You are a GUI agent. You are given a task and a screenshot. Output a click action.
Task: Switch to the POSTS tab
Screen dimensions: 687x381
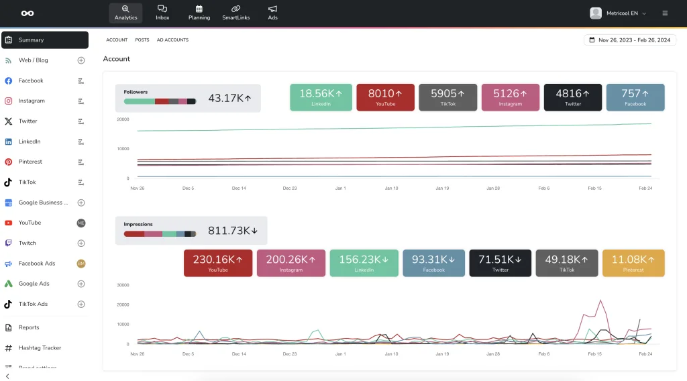coord(142,40)
